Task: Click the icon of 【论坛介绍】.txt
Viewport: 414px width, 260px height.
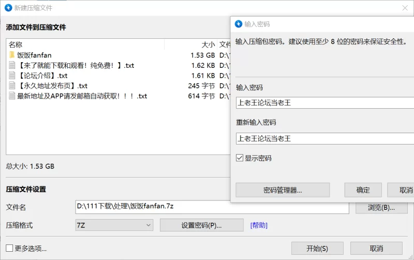Action: (x=12, y=76)
